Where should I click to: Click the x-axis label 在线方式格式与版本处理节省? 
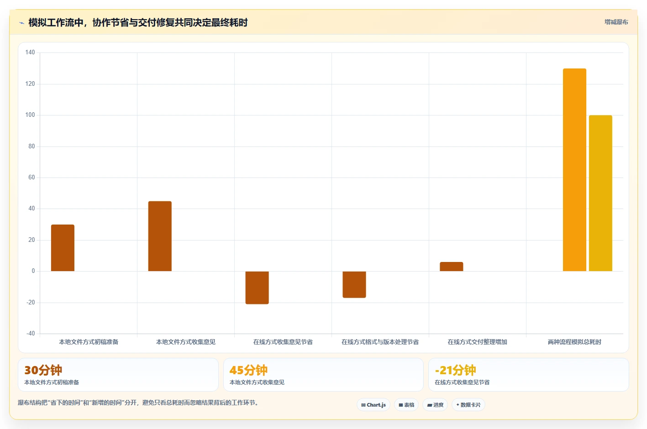(x=380, y=342)
